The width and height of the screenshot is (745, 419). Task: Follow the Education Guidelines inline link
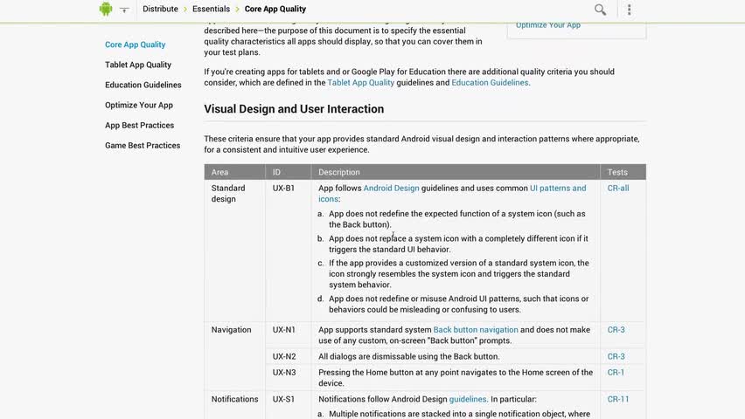pyautogui.click(x=490, y=83)
